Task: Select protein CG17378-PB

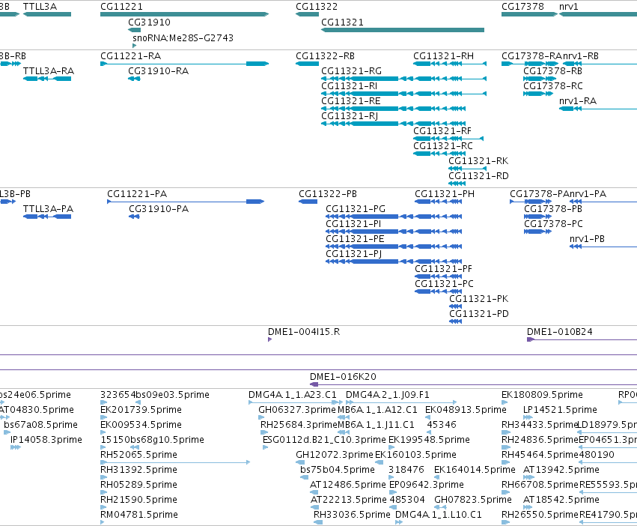Action: click(553, 209)
